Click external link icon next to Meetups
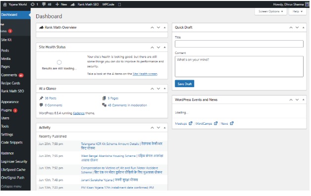This screenshot has height=196, width=311. [x=191, y=123]
